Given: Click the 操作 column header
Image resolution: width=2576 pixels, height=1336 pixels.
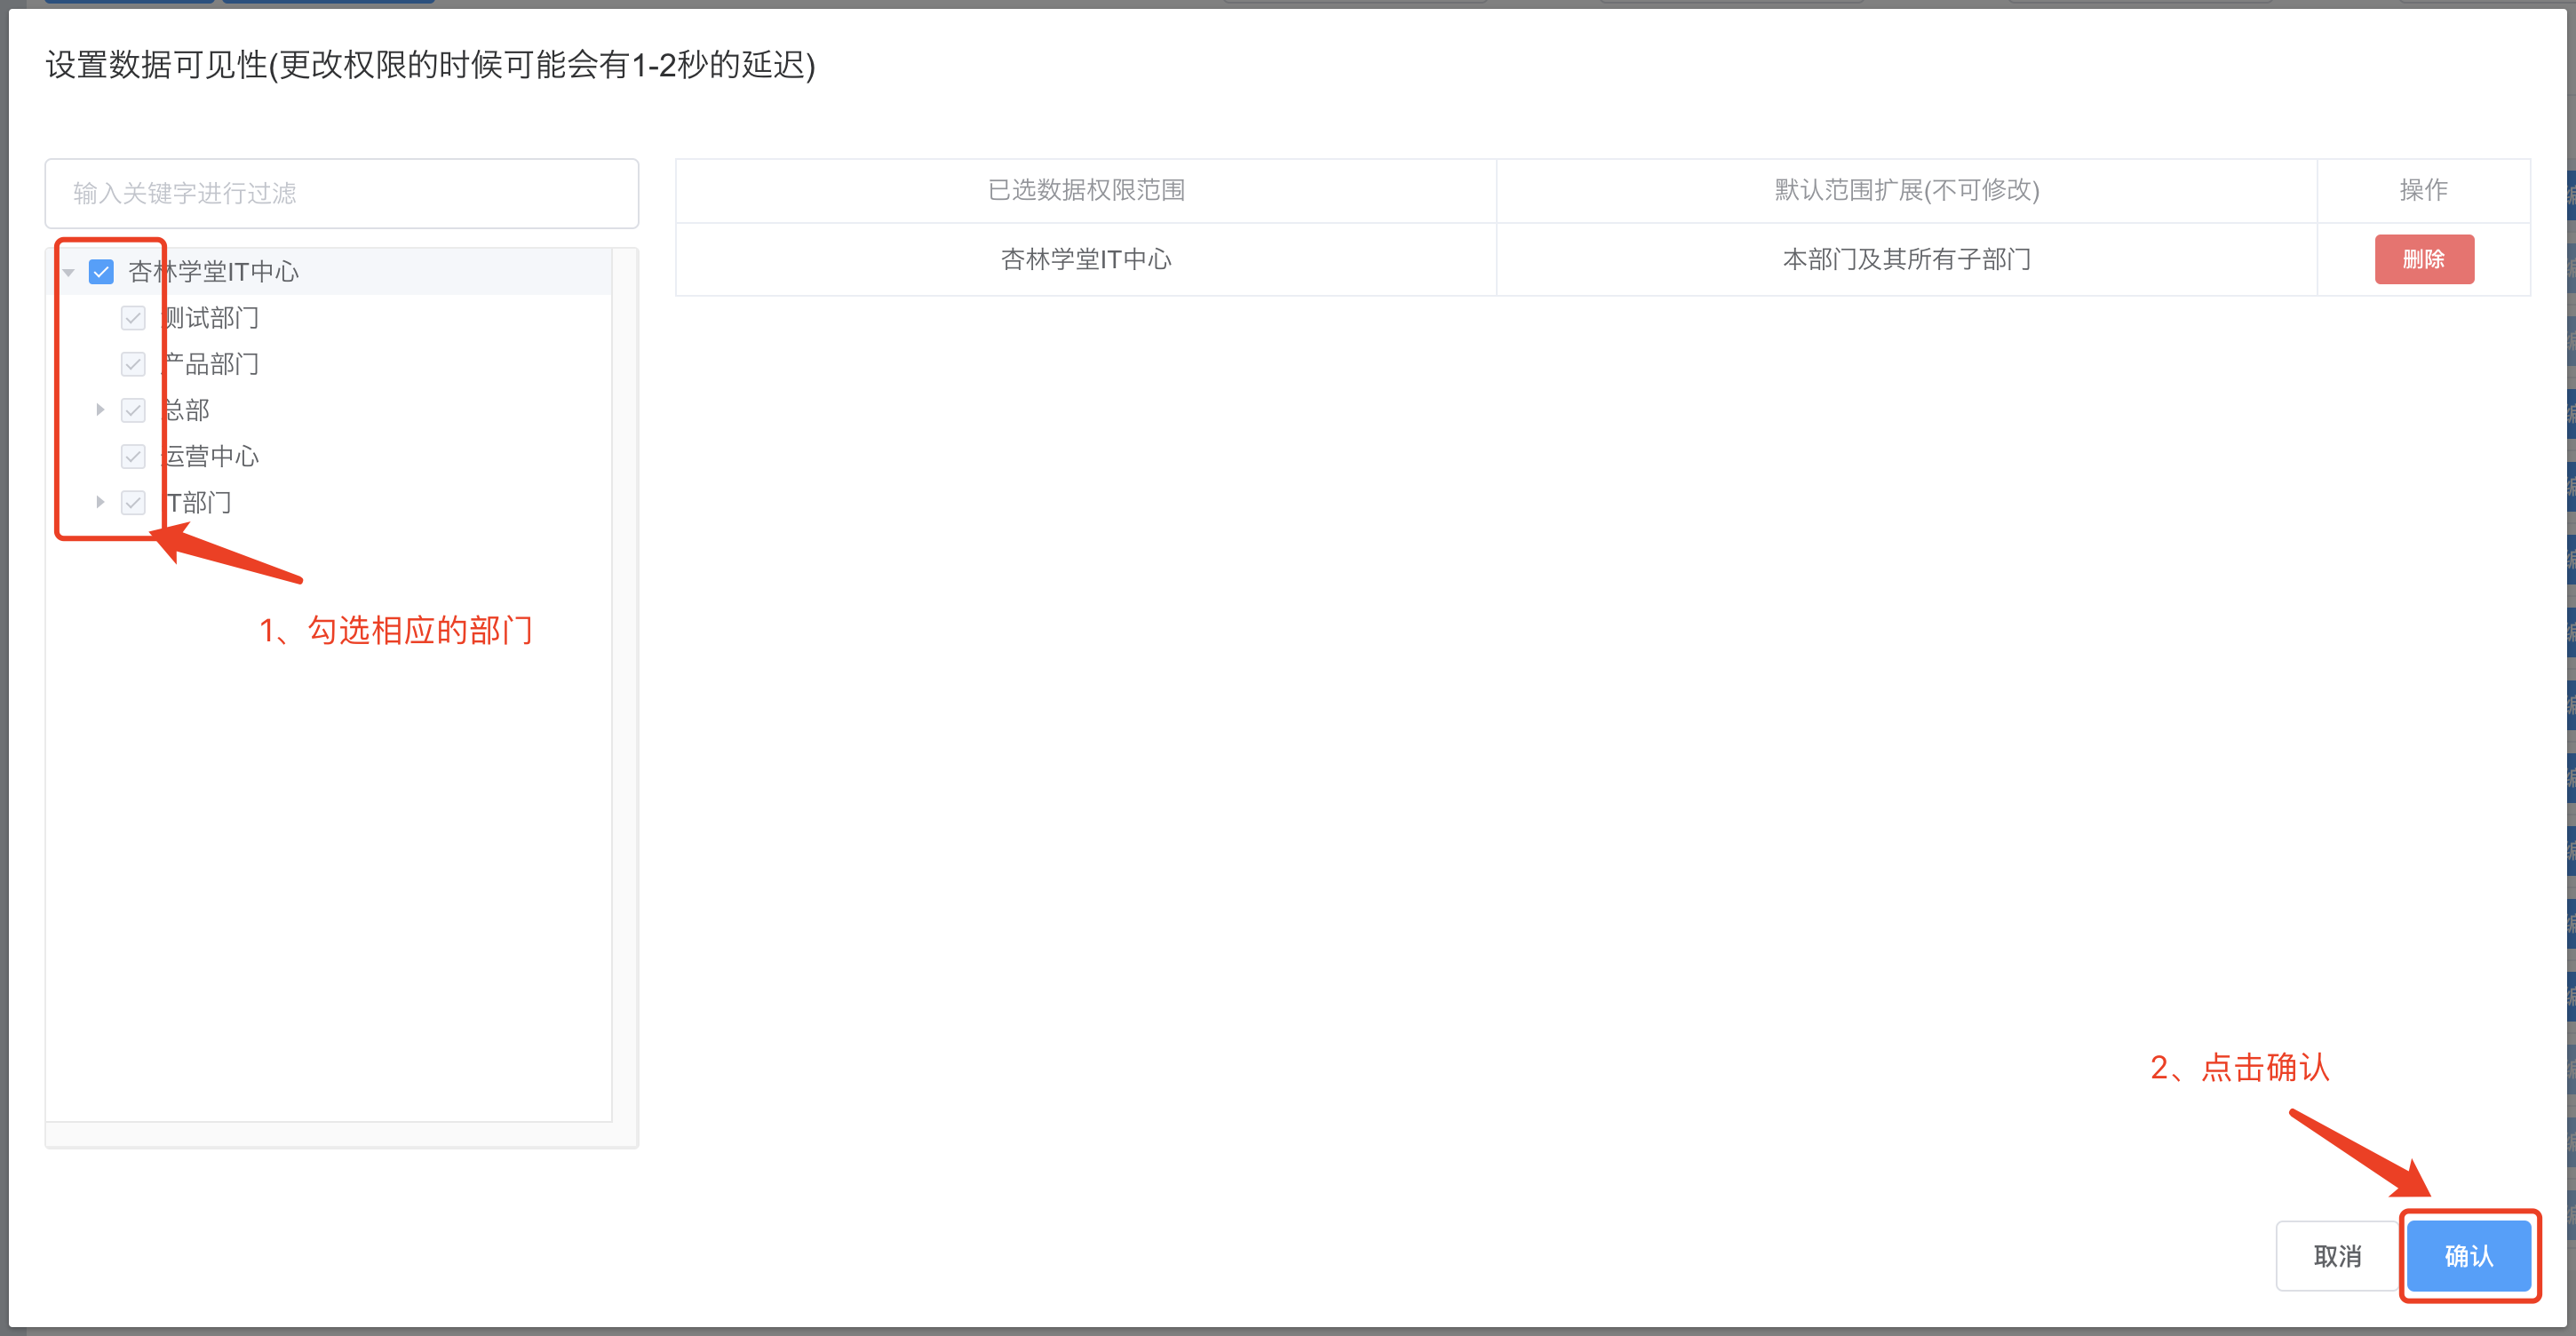Looking at the screenshot, I should [x=2424, y=190].
